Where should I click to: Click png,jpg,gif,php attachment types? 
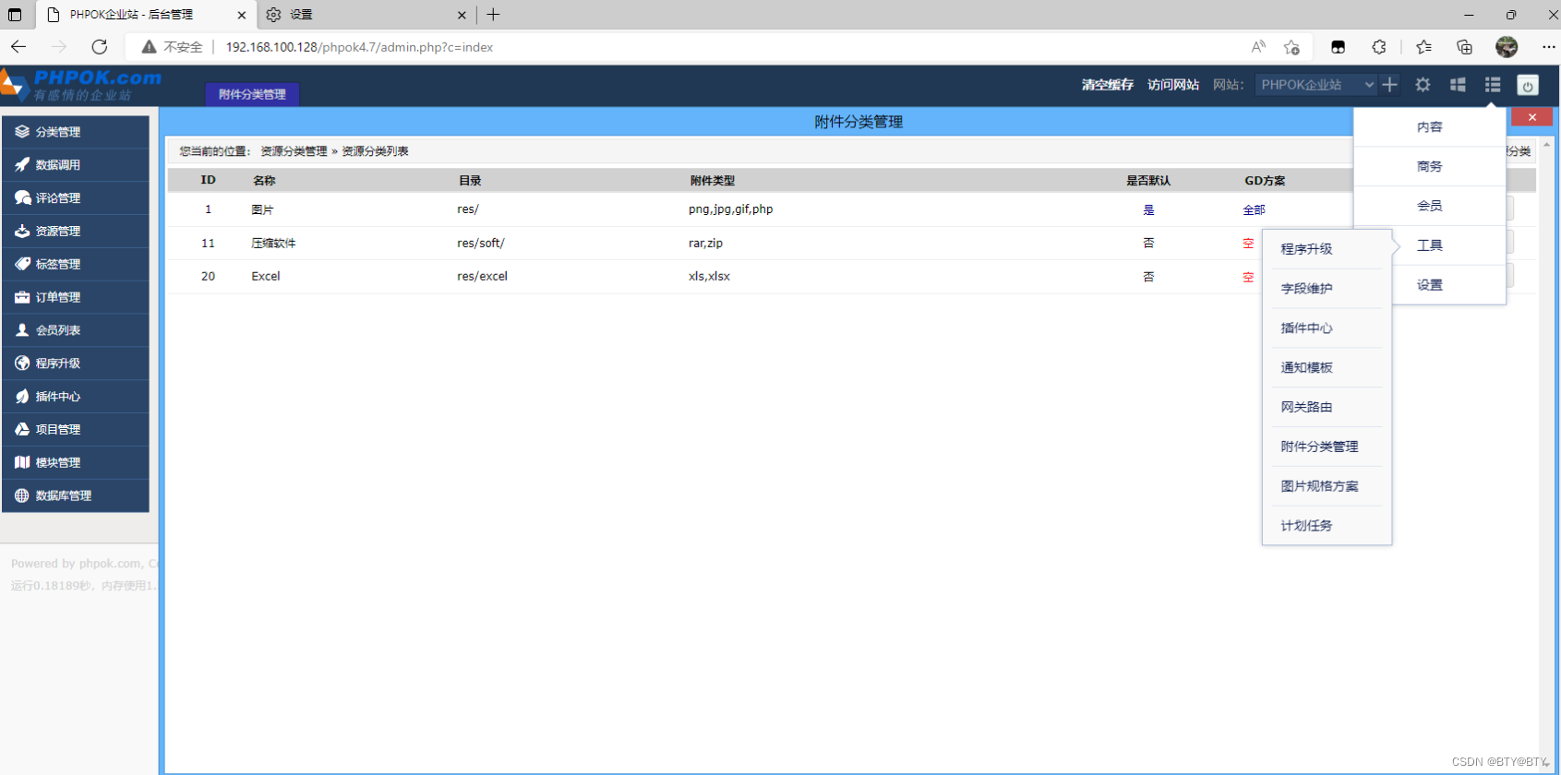tap(731, 209)
